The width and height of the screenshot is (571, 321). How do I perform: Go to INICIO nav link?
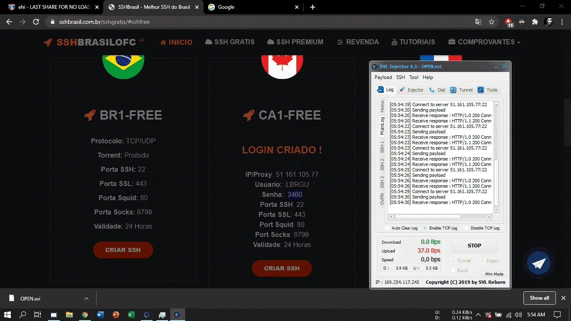pyautogui.click(x=176, y=42)
